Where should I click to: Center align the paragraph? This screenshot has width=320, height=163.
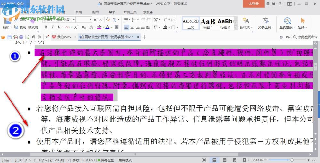click(x=132, y=27)
